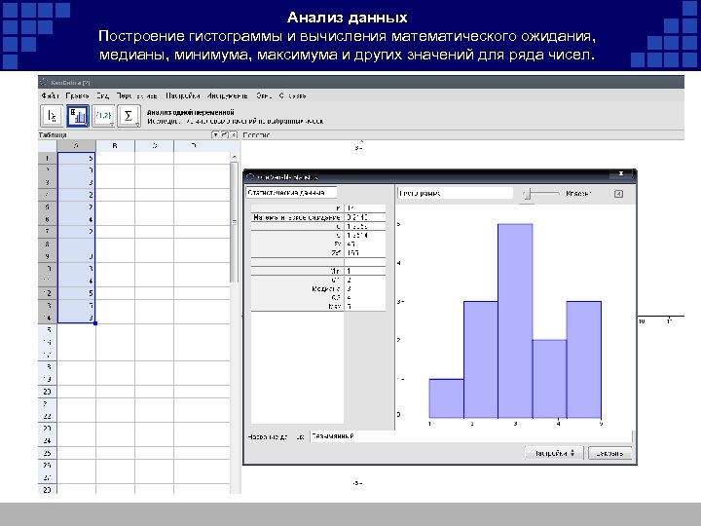Select column A header in the spreadsheet
The height and width of the screenshot is (526, 701).
coord(77,146)
